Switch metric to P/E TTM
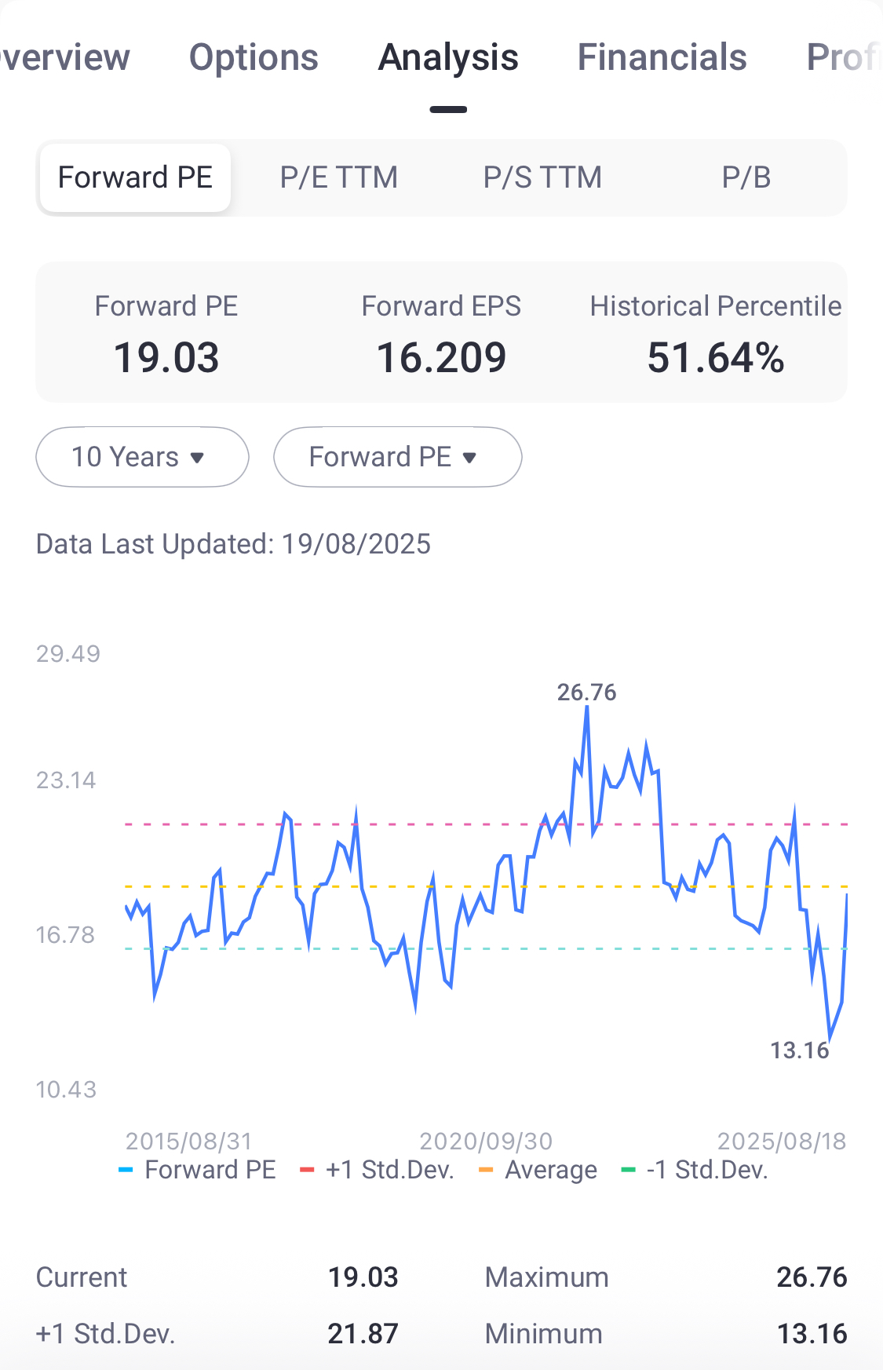This screenshot has height=1370, width=883. pos(338,177)
